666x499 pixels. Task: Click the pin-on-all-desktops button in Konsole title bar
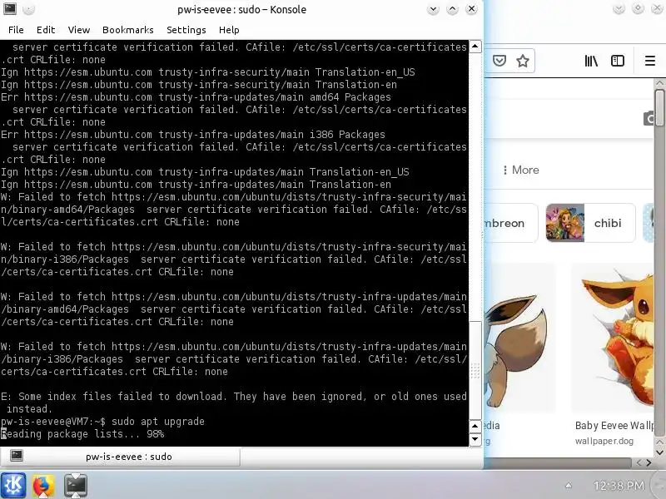click(28, 9)
